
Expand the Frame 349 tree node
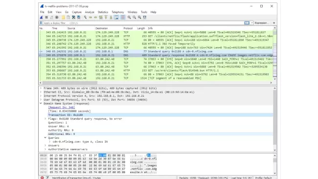point(41,88)
